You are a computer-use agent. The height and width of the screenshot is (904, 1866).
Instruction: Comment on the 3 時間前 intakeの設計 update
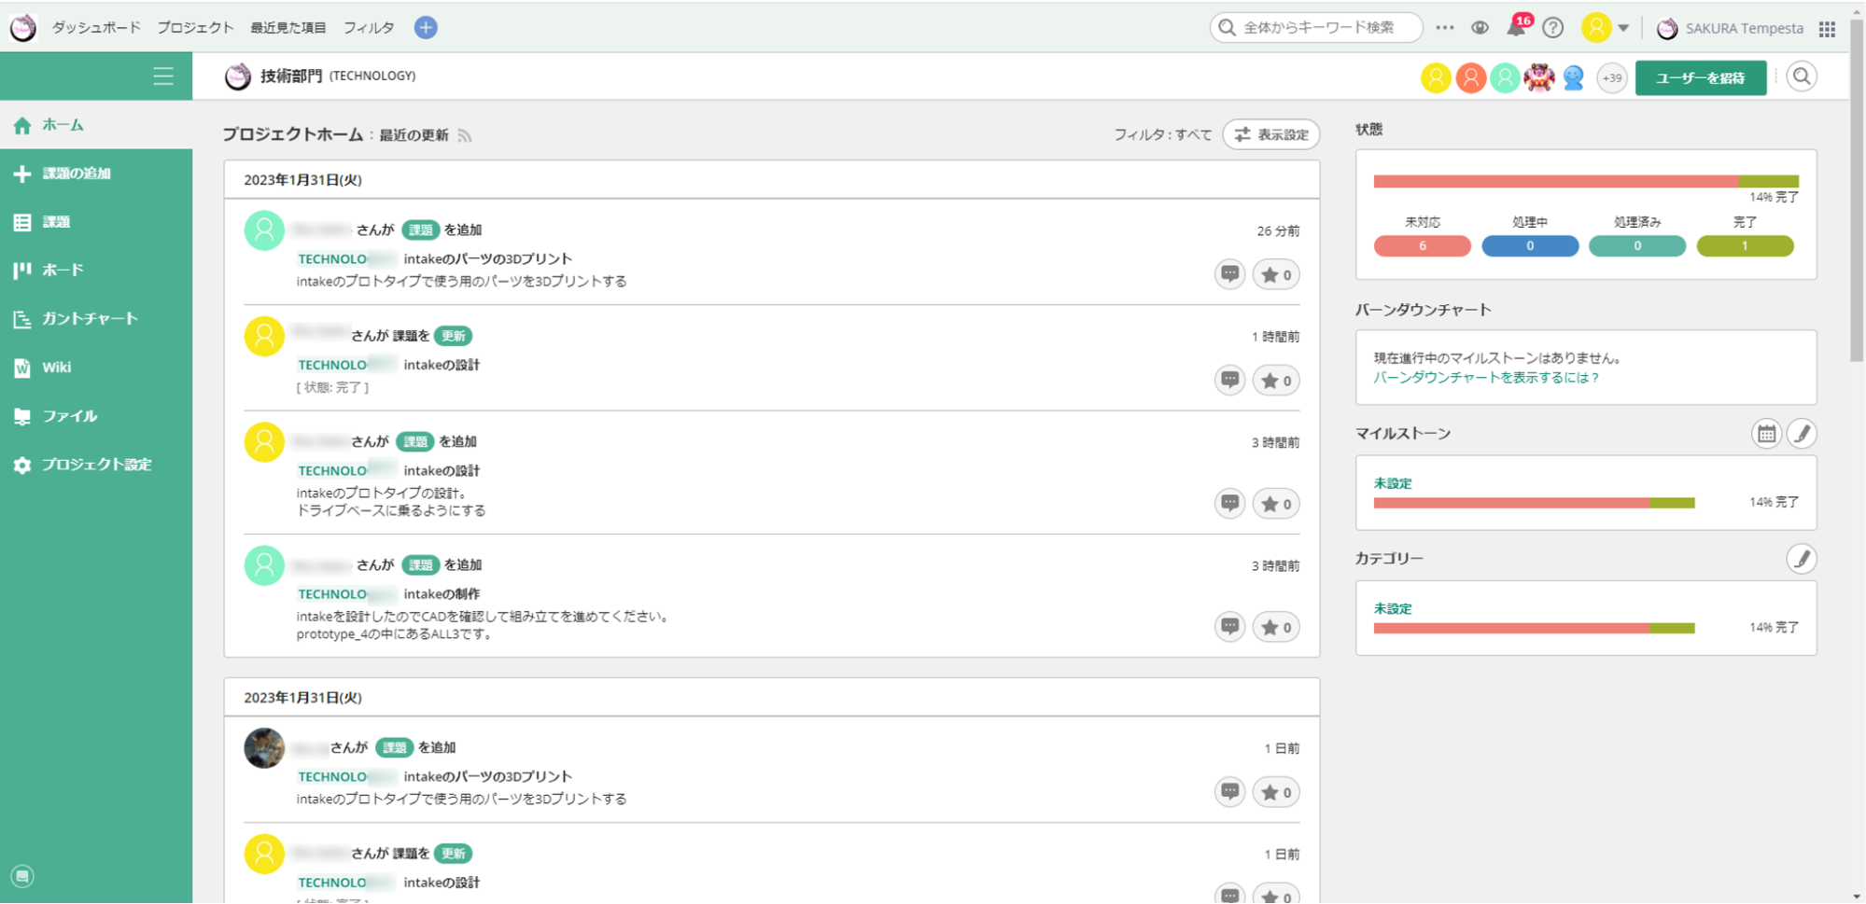click(1230, 504)
